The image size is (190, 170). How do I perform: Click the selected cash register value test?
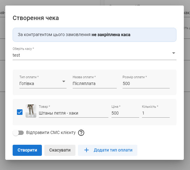(x=17, y=55)
